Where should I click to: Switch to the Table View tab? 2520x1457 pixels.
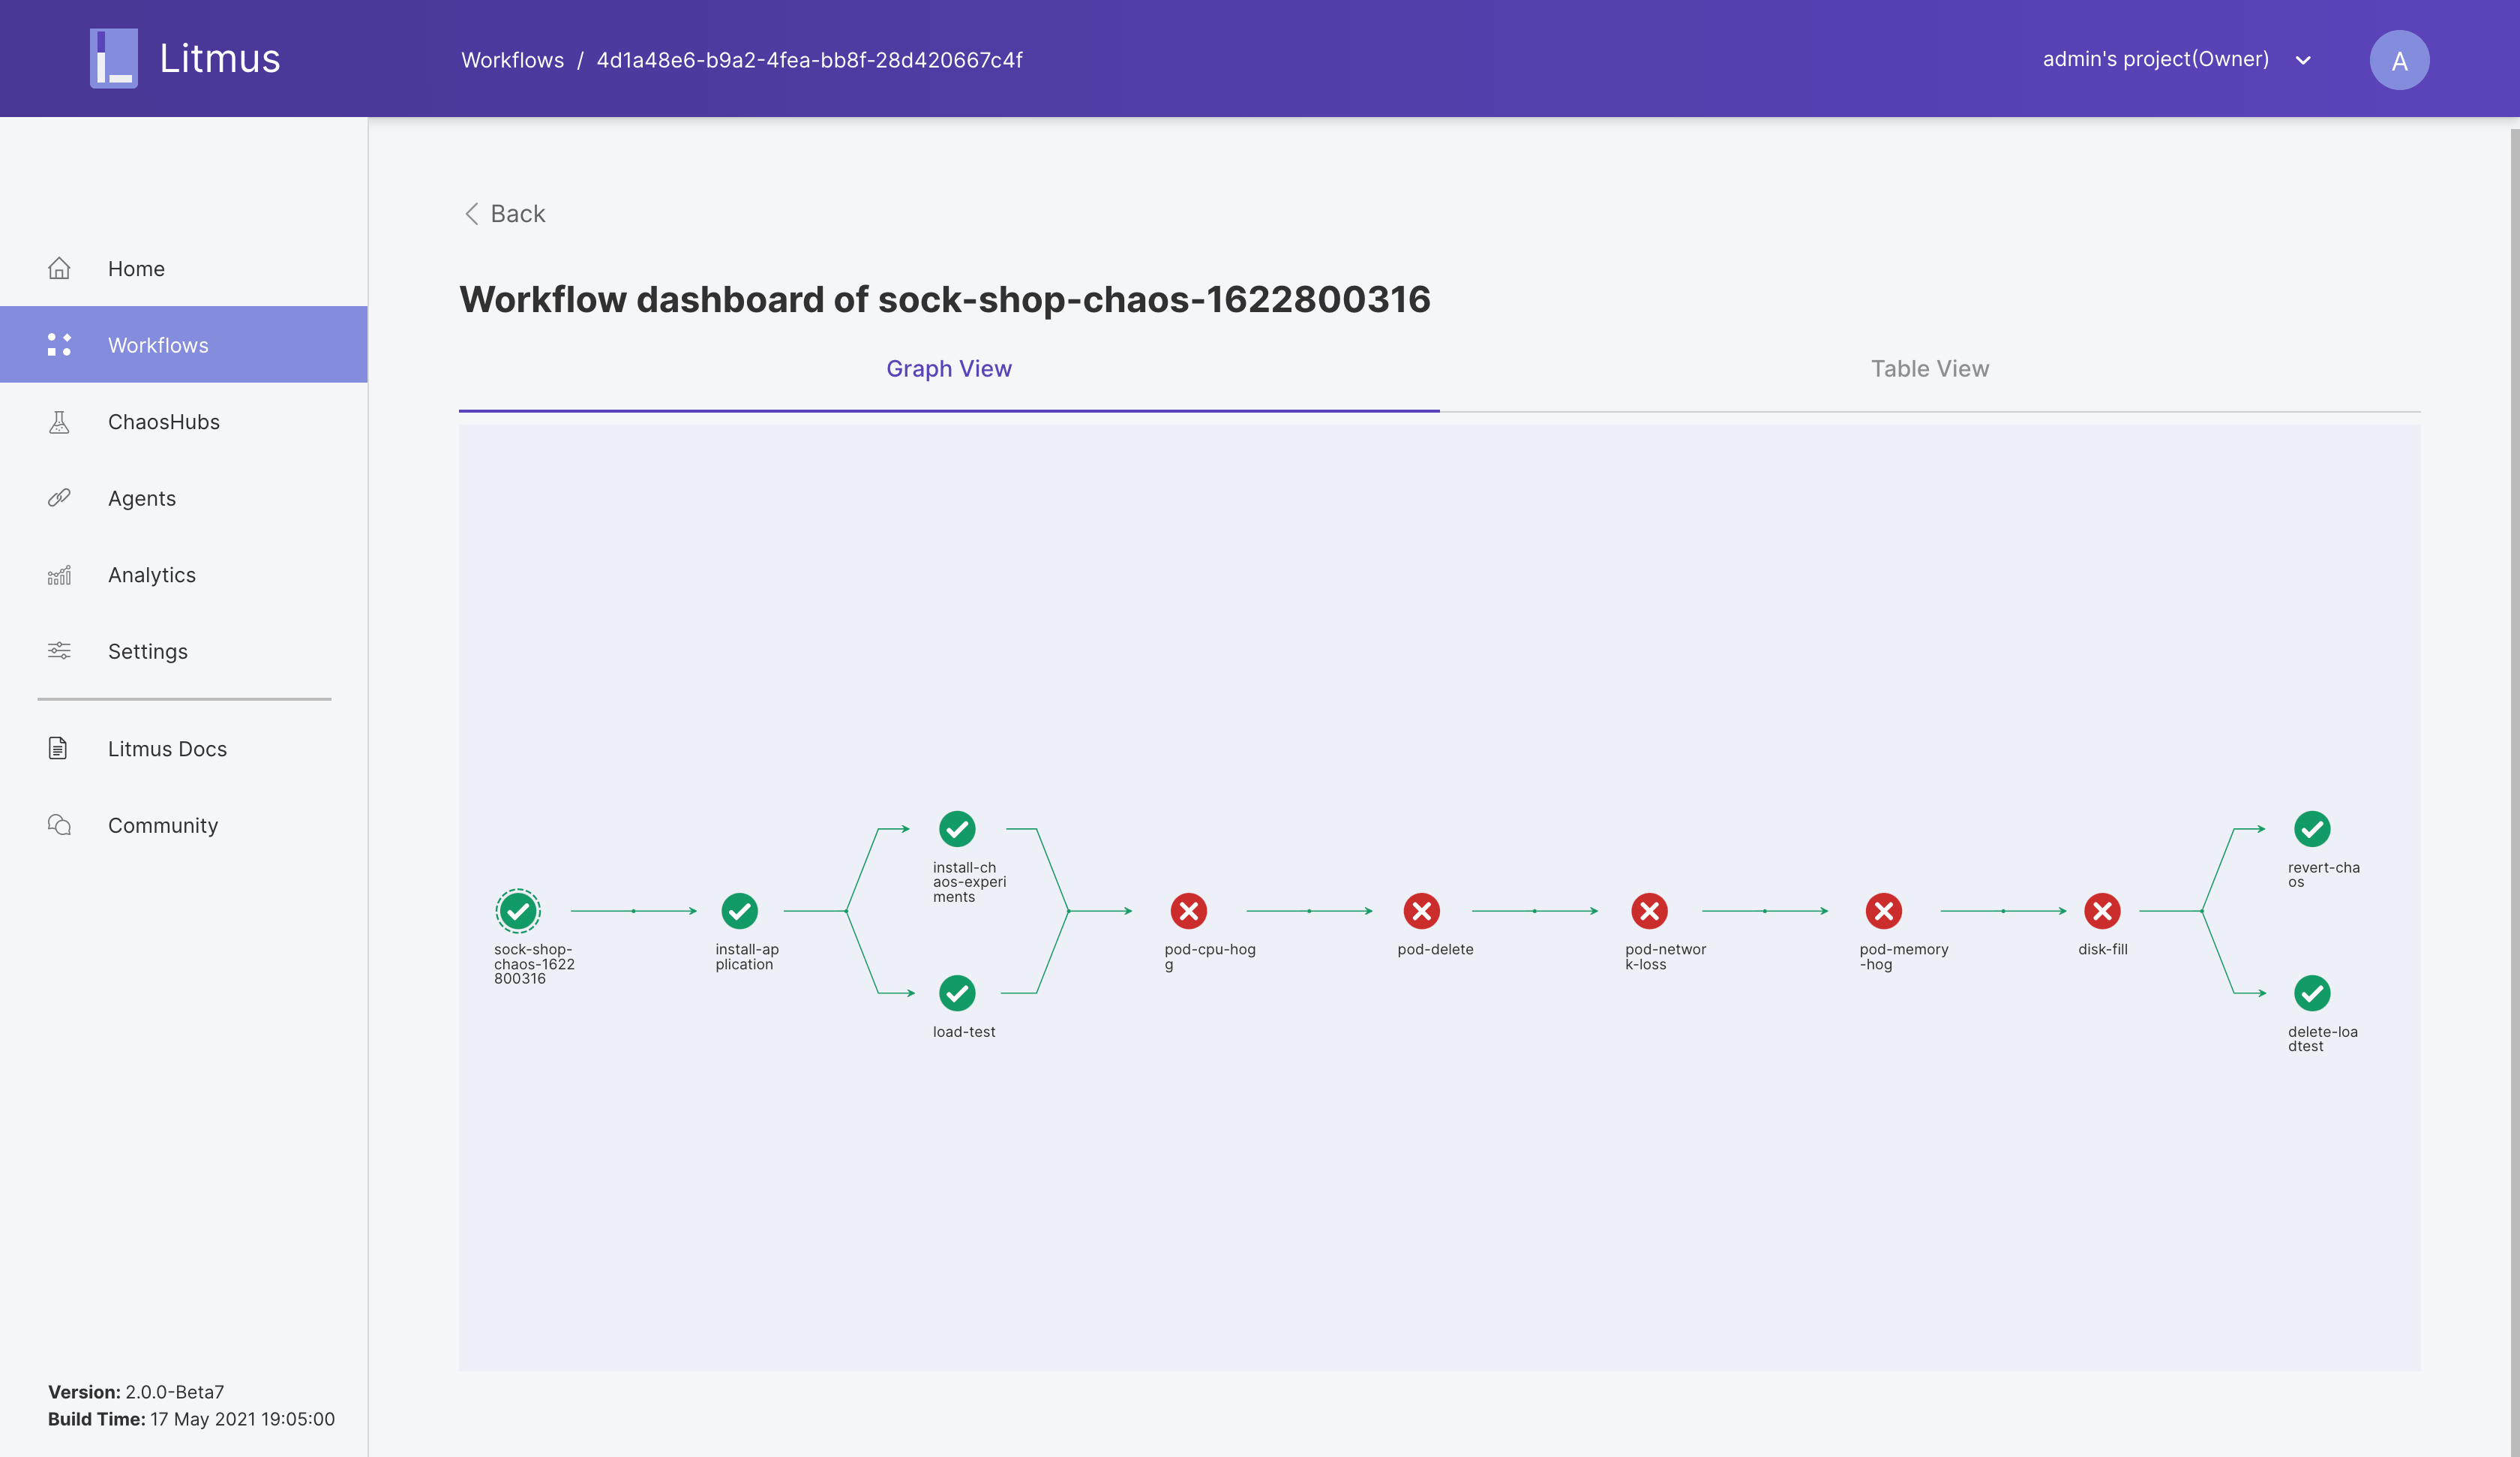click(1929, 368)
